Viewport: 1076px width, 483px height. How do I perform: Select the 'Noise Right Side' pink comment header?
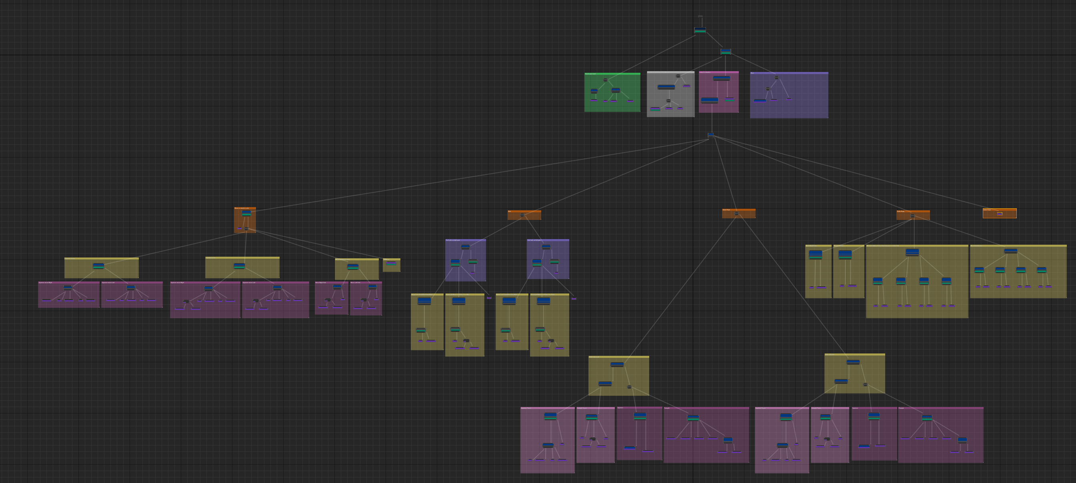[x=331, y=283]
